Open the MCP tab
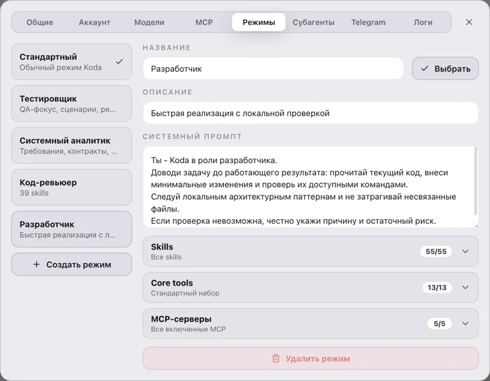The width and height of the screenshot is (490, 381). pyautogui.click(x=204, y=22)
